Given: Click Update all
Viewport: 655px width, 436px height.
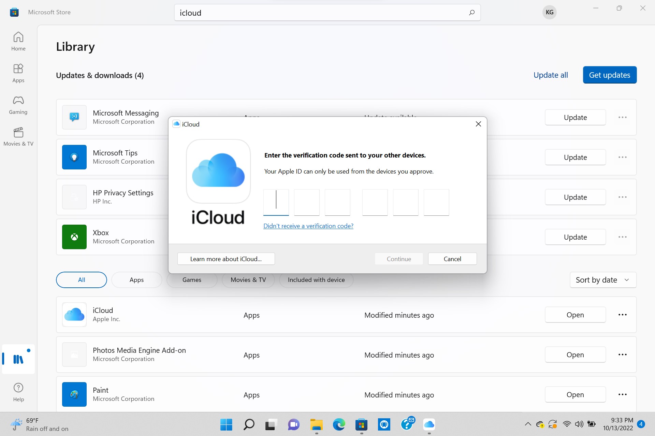Looking at the screenshot, I should [x=551, y=75].
